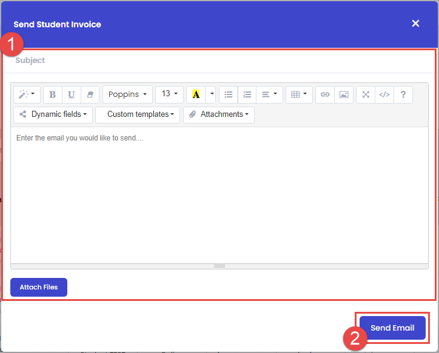Toggle bold formatting
The height and width of the screenshot is (353, 439).
(53, 94)
